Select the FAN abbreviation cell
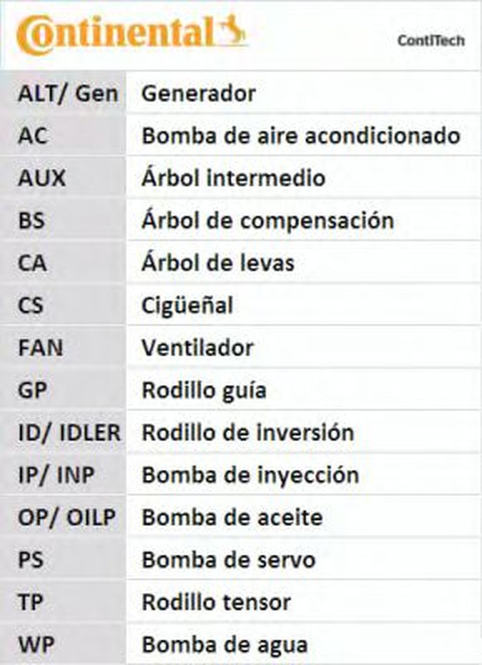Viewport: 482px width, 665px height. 40,348
